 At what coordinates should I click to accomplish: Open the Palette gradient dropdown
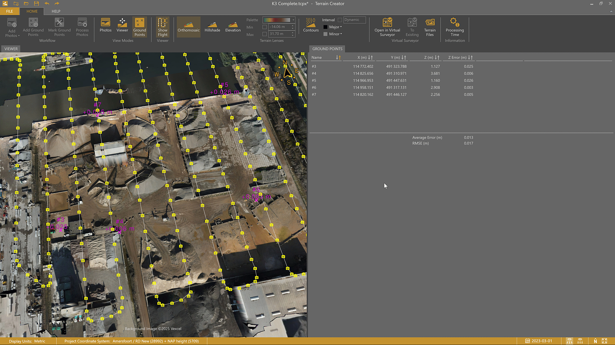pos(293,20)
